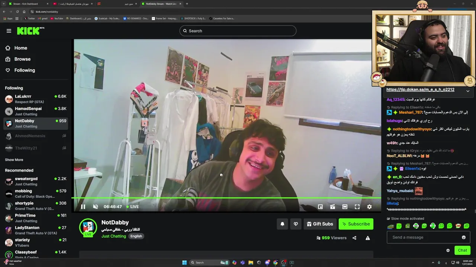Enter fullscreen video mode
The width and height of the screenshot is (476, 267).
pyautogui.click(x=357, y=207)
